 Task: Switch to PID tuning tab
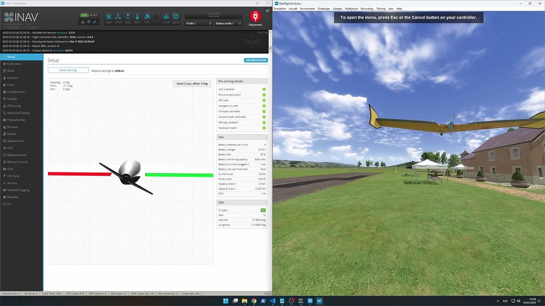(x=21, y=106)
